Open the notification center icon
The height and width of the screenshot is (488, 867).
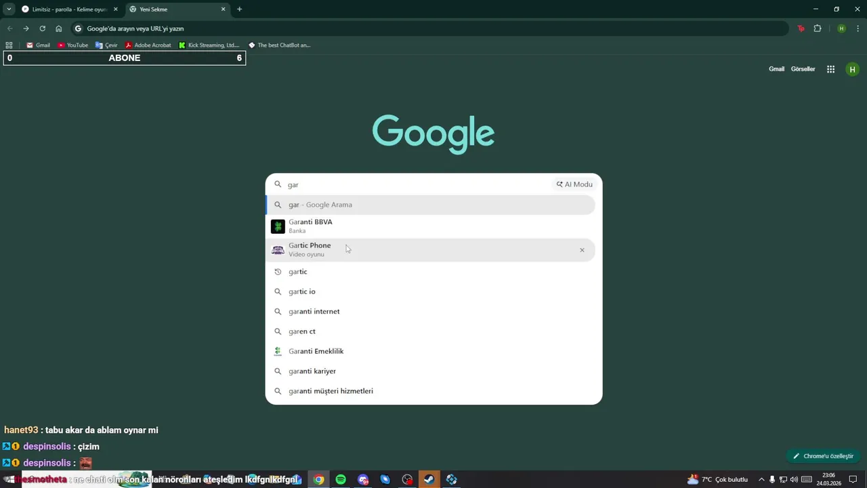[x=853, y=479]
